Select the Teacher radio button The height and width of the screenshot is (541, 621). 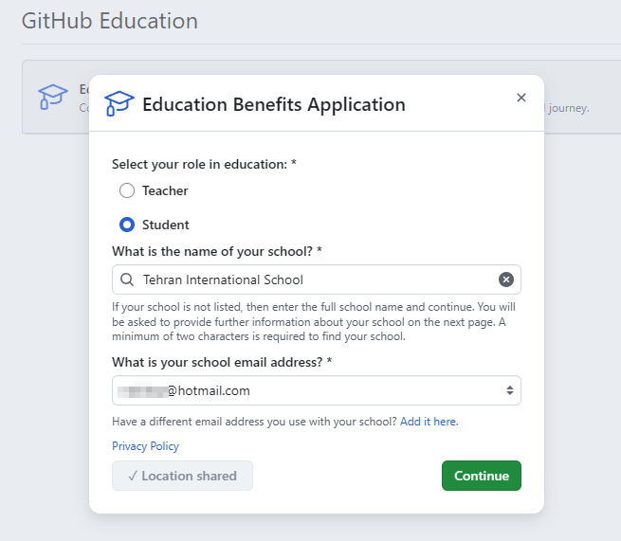[x=127, y=190]
